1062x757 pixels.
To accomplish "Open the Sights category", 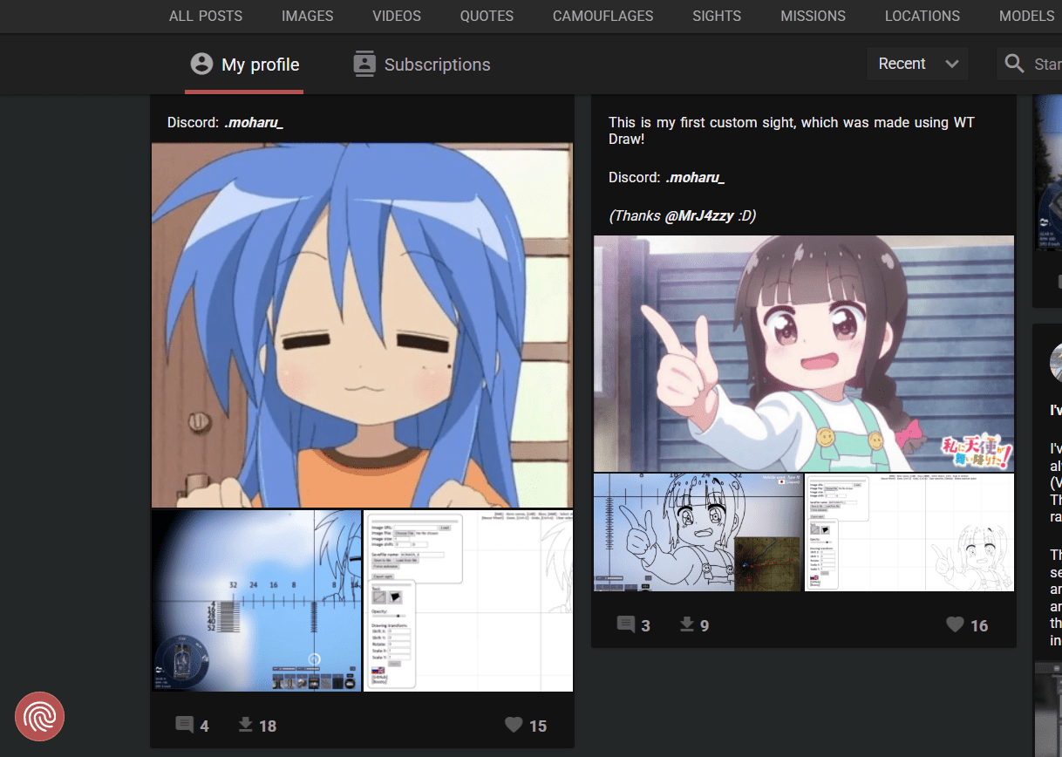I will (717, 16).
